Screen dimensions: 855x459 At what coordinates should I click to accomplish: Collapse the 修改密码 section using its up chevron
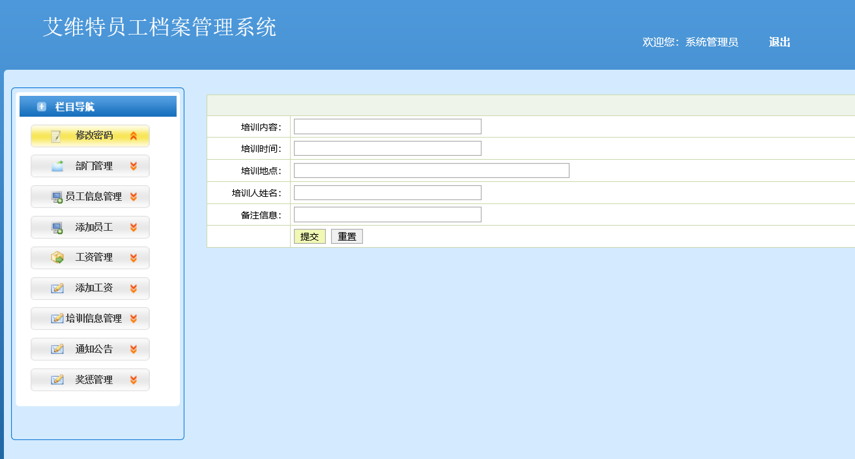134,136
